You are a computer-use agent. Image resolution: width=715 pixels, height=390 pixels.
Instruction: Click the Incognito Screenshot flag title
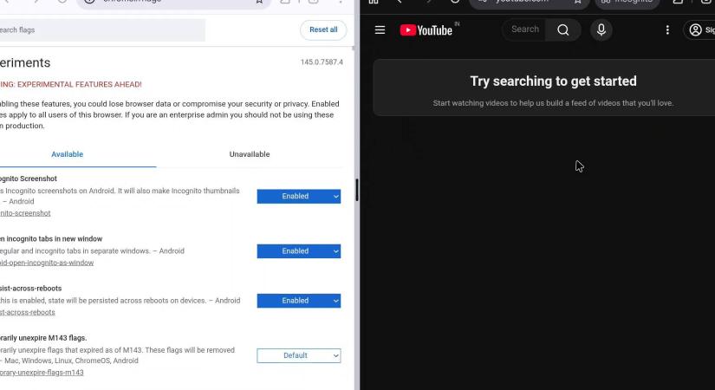[x=29, y=179]
